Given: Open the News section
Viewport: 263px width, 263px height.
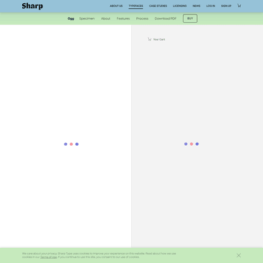Looking at the screenshot, I should [196, 6].
